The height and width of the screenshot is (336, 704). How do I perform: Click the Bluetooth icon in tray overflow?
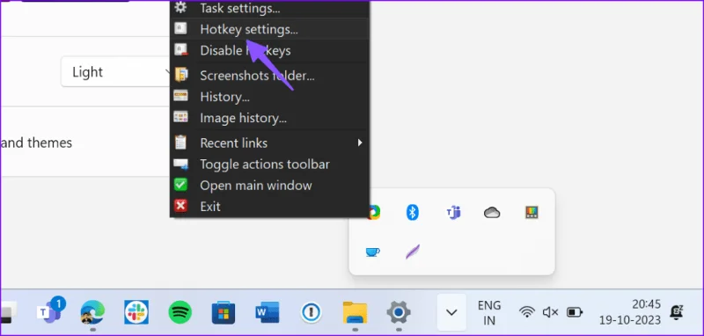click(x=412, y=212)
